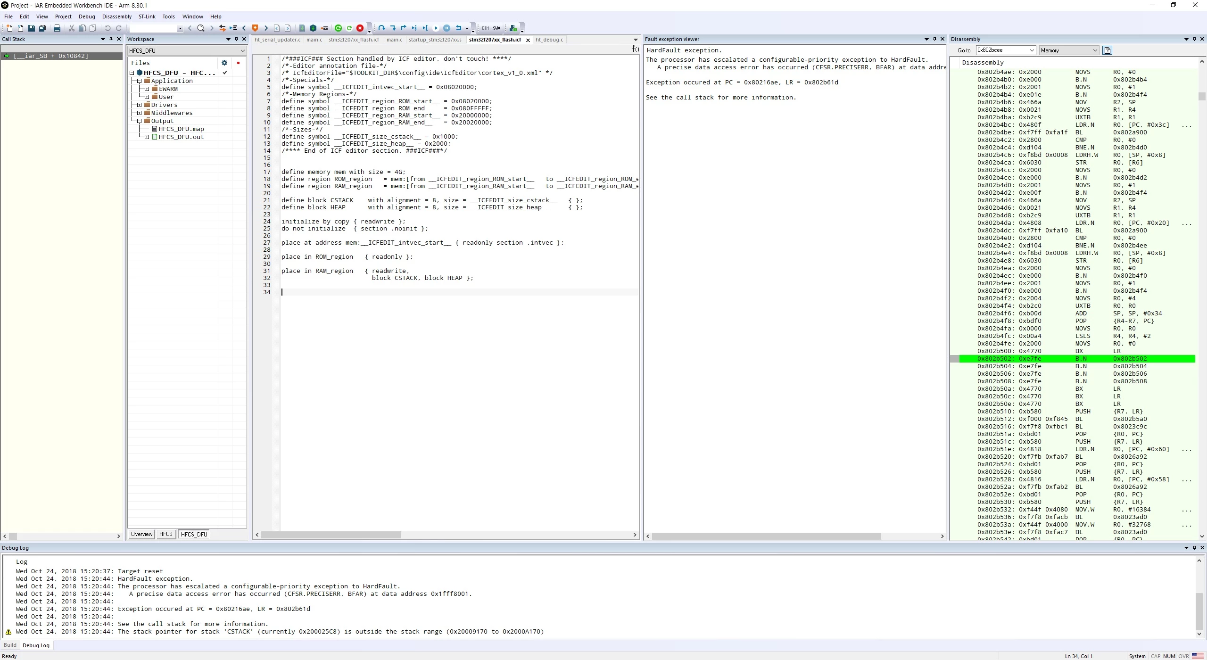The image size is (1207, 660).
Task: Toggle pin on Workspace panel
Action: pyautogui.click(x=236, y=39)
